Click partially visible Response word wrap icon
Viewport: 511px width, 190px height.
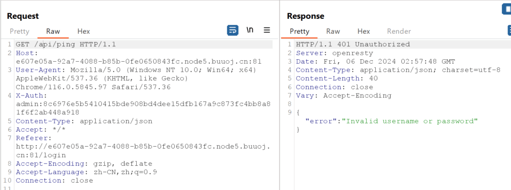coord(509,30)
